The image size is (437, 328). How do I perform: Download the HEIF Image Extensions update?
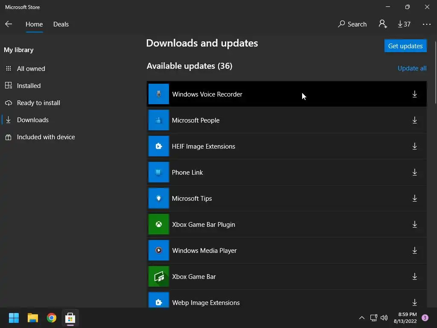(x=415, y=146)
